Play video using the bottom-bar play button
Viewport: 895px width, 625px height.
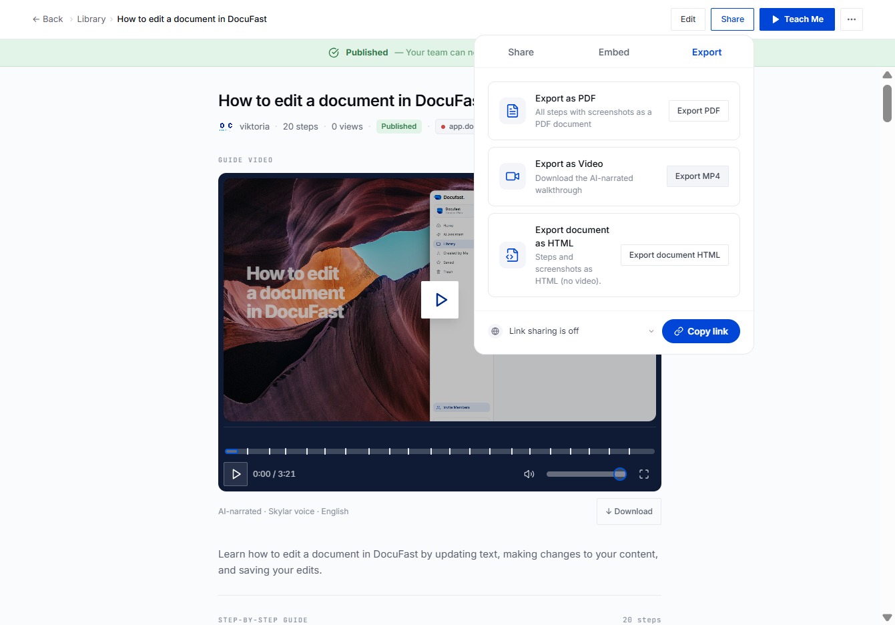point(236,474)
